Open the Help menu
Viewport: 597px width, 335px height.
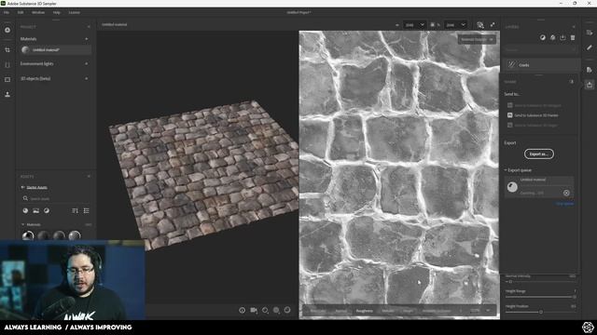coord(56,12)
